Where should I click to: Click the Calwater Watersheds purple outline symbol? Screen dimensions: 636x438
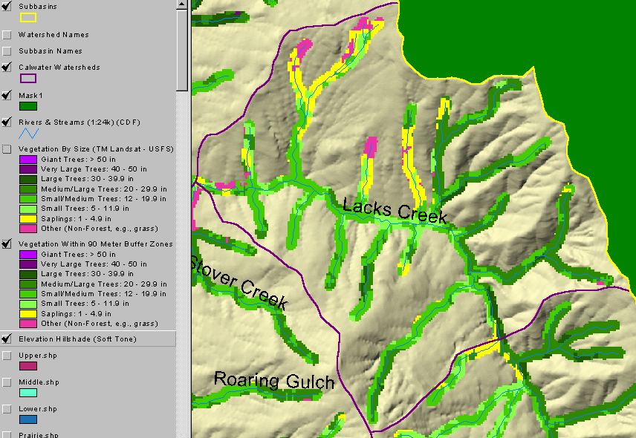28,78
